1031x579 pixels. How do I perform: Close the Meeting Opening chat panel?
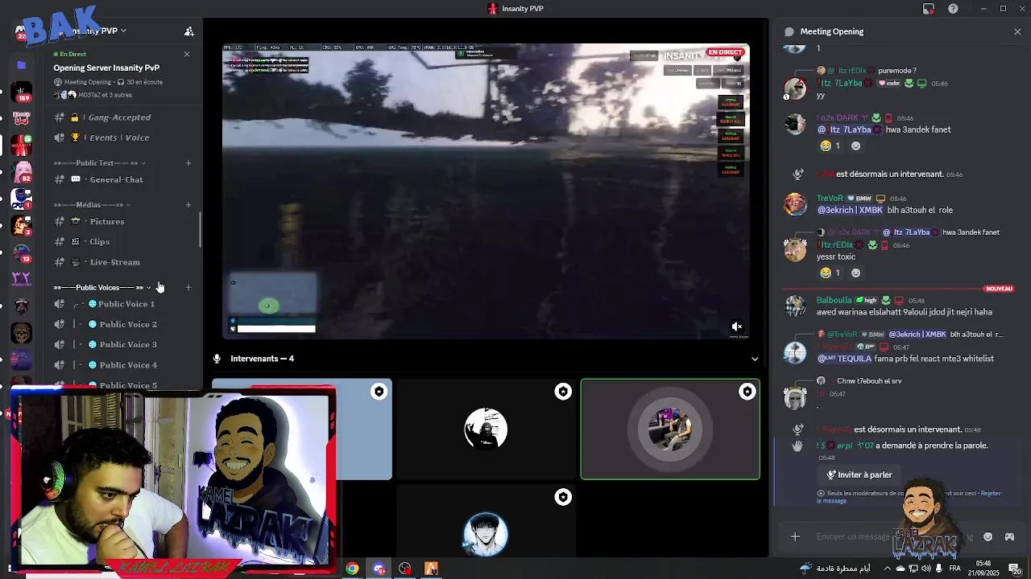click(x=1017, y=31)
